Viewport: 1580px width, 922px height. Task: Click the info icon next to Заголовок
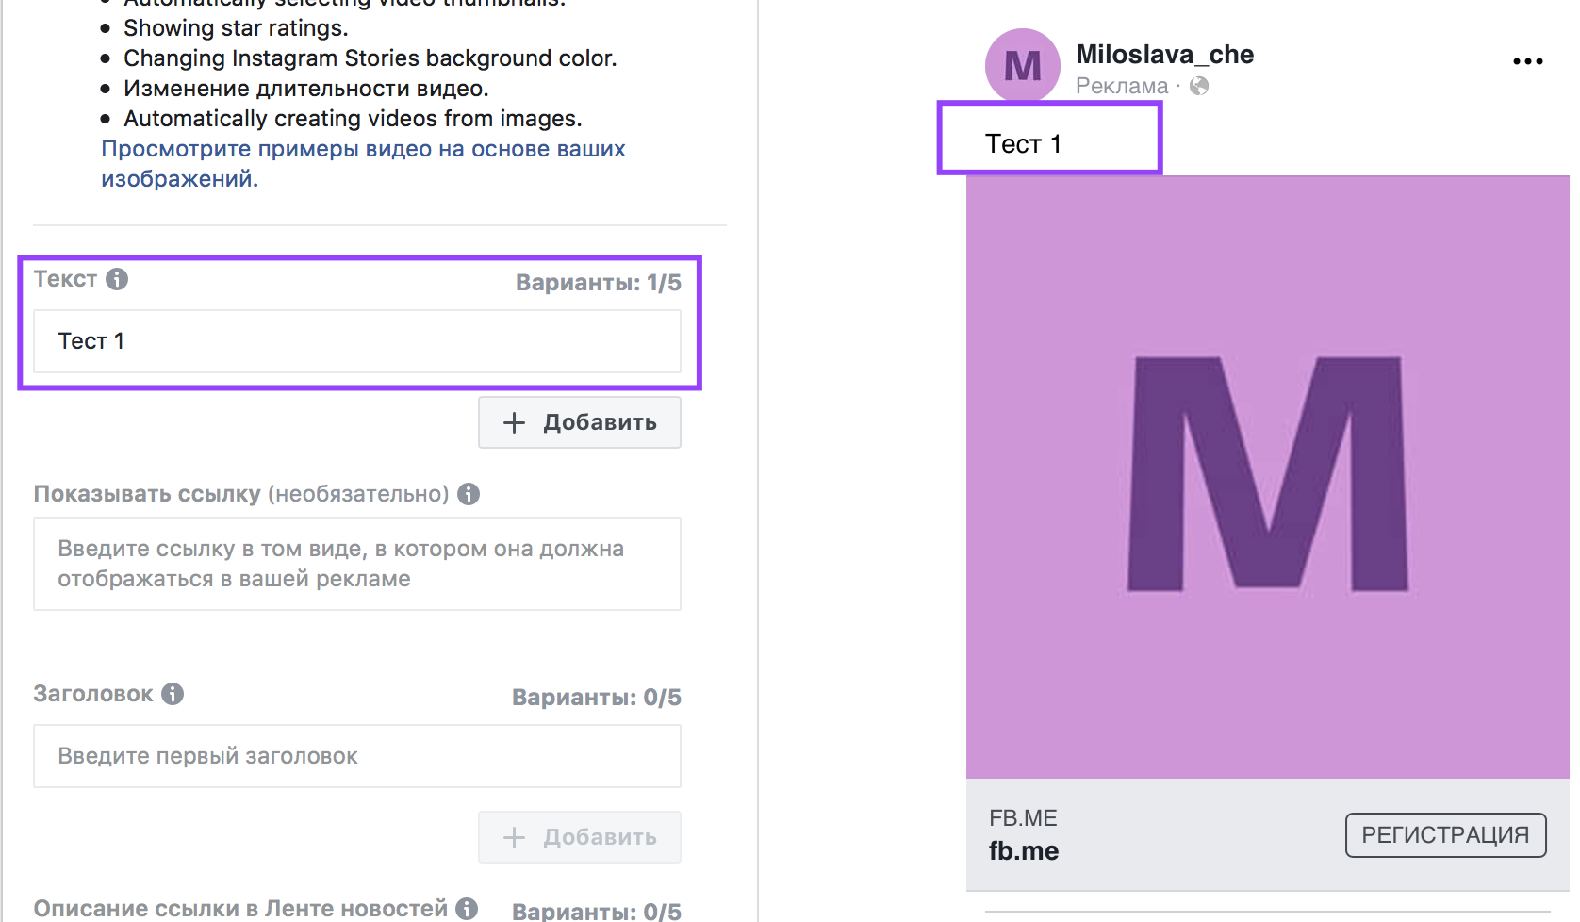173,694
